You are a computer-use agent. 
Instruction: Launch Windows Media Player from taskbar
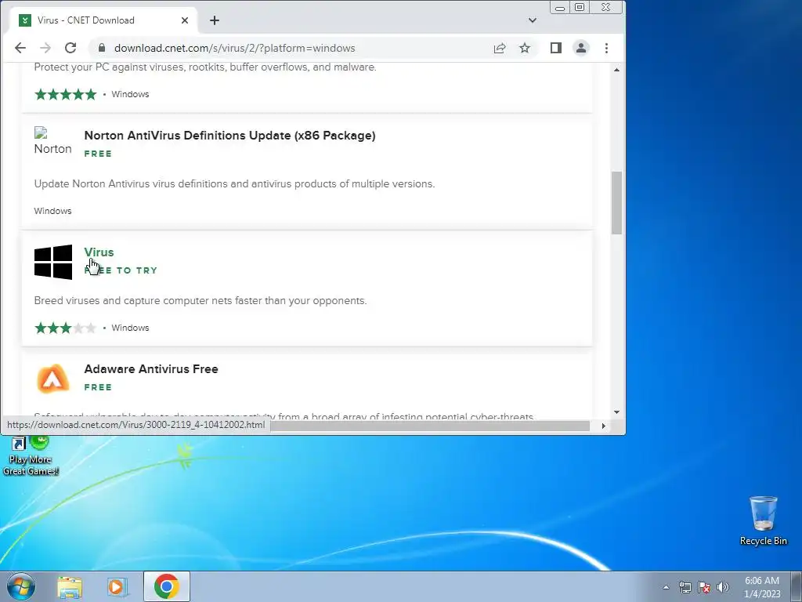click(117, 586)
